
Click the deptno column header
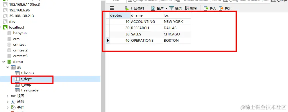coord(120,15)
